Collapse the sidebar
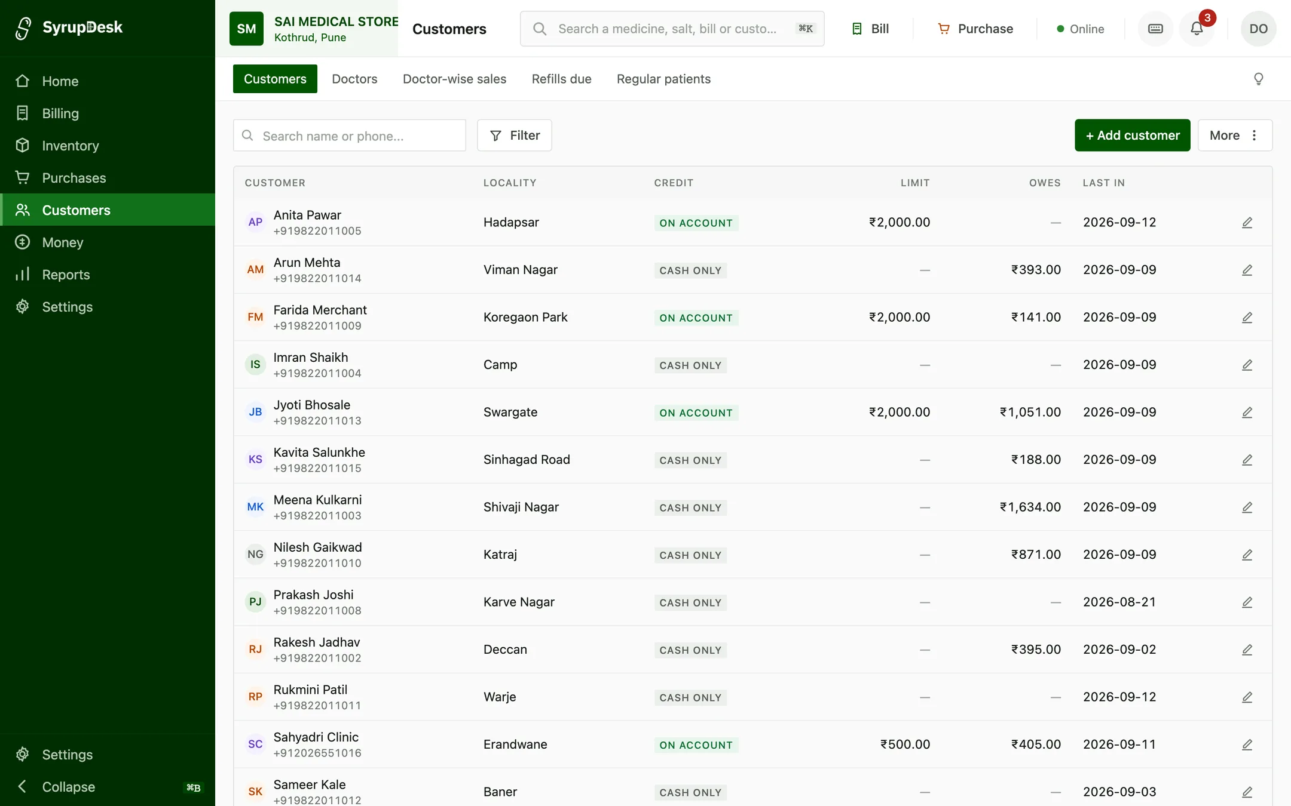The image size is (1291, 806). pos(108,787)
